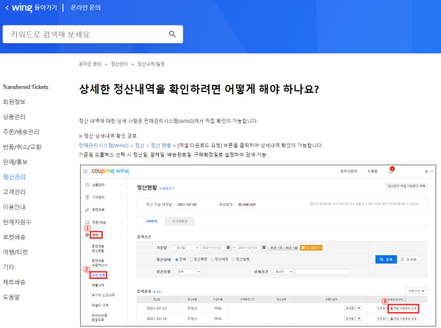441x328 pixels.
Task: Click the 상품관리 box icon in the wing menu
Action: pyautogui.click(x=87, y=184)
